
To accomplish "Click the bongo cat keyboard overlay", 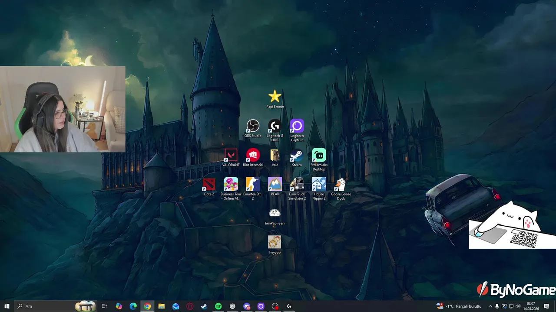I will click(513, 224).
